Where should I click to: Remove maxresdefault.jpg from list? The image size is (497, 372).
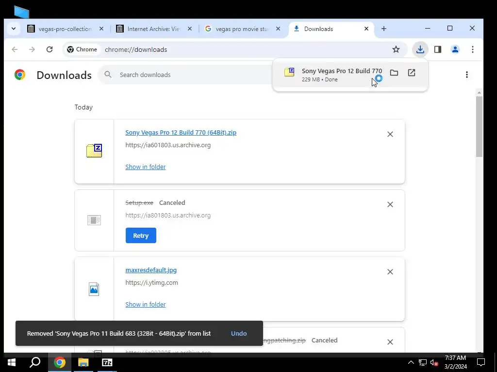(390, 272)
